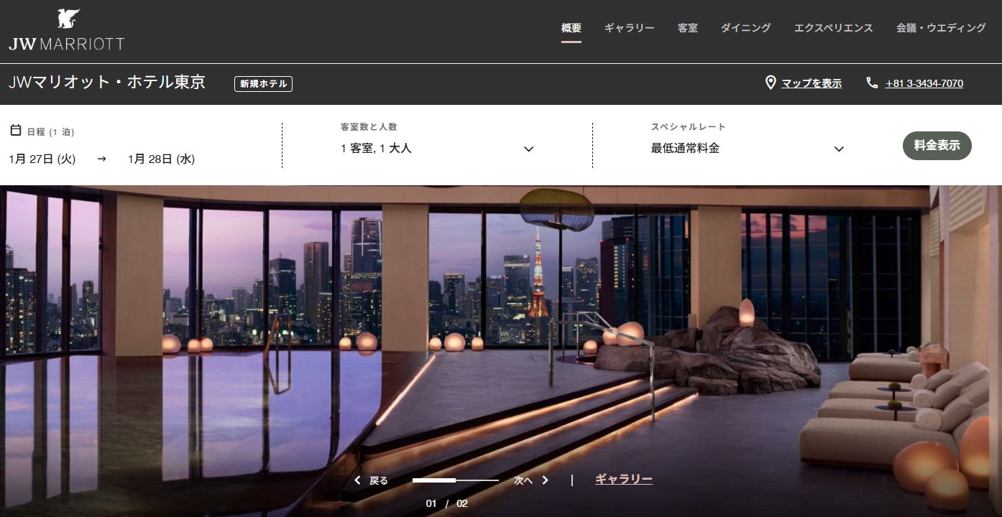Select the check-in date 1月 27日 (火)
The width and height of the screenshot is (1002, 517).
[x=42, y=159]
